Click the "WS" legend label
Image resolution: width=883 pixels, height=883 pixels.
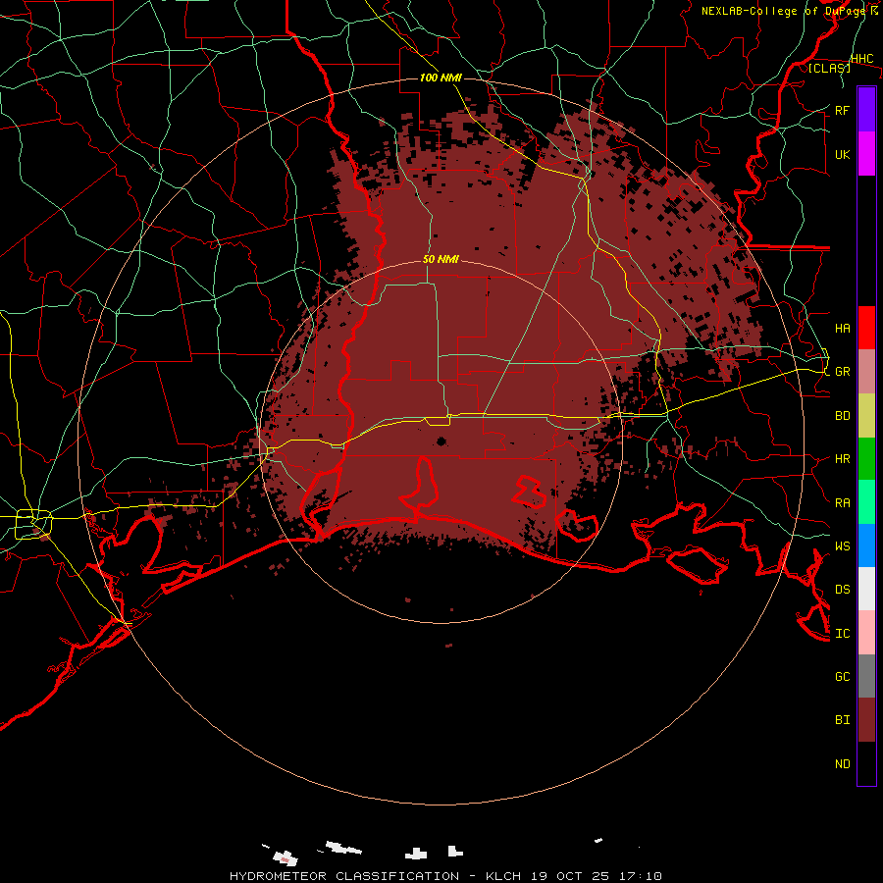coord(842,545)
